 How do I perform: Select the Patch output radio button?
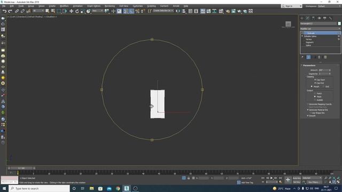coord(315,93)
